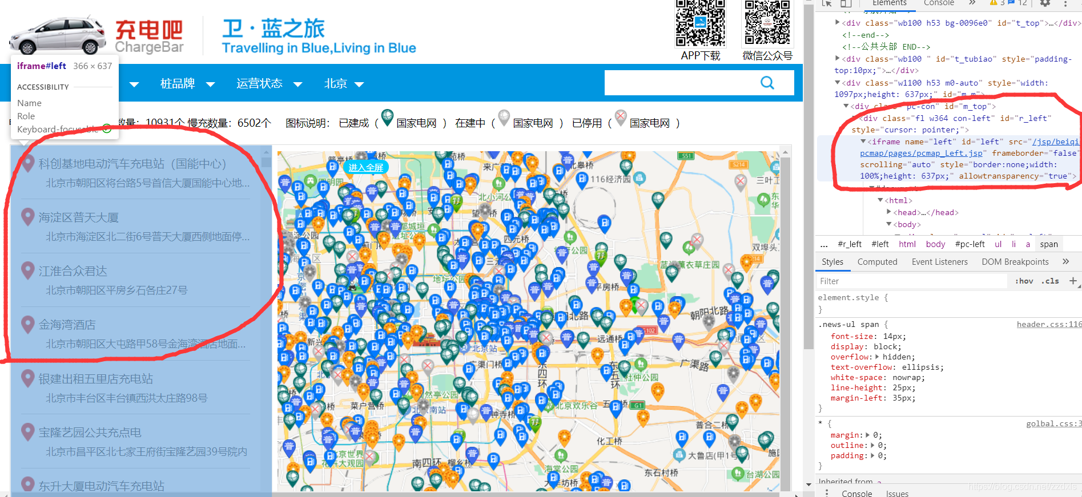Click the 微信公众号 QR code

point(767,24)
